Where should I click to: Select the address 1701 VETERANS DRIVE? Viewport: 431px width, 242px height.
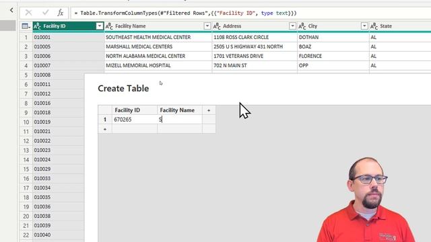[255, 56]
